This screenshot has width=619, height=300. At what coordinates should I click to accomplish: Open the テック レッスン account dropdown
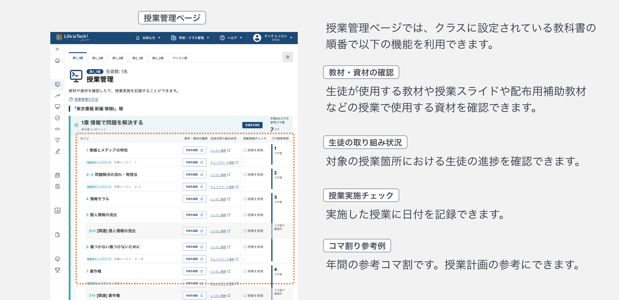pyautogui.click(x=273, y=38)
